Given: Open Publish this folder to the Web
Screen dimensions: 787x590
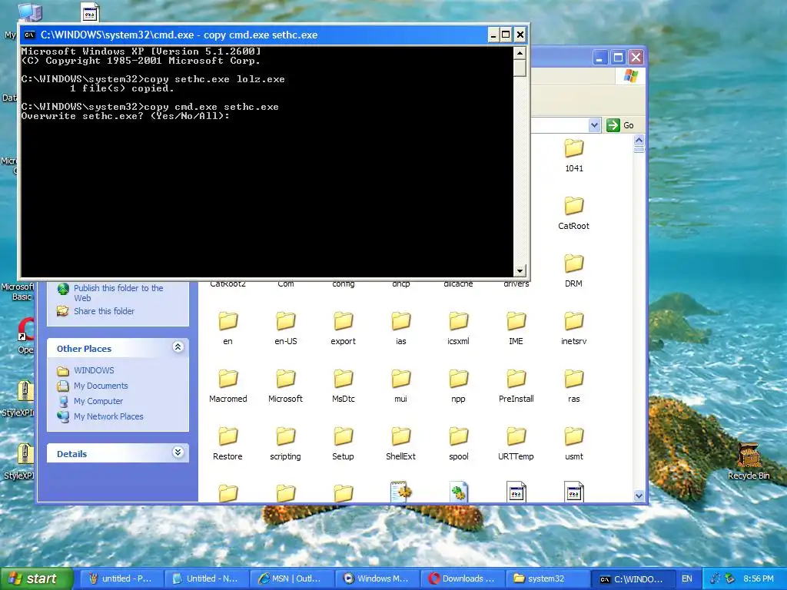Looking at the screenshot, I should 118,293.
